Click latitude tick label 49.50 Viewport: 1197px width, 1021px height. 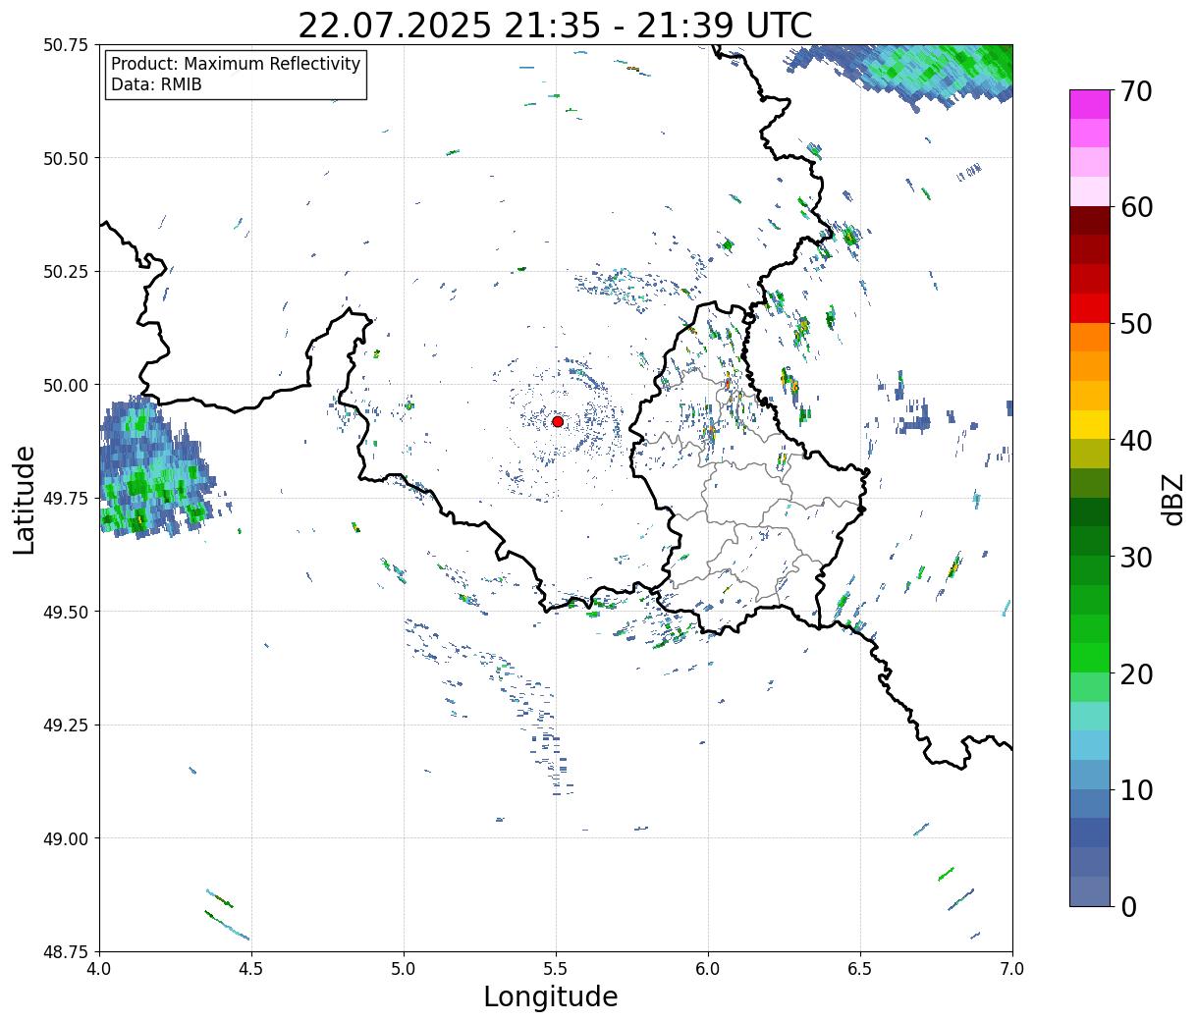click(67, 612)
